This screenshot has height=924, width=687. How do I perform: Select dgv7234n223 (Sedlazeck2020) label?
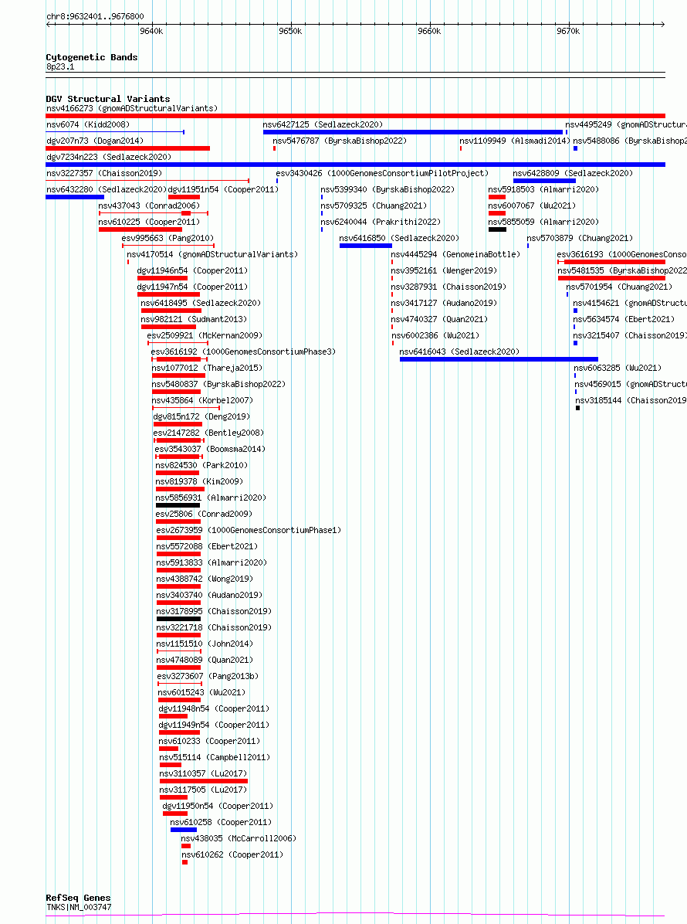(x=109, y=158)
